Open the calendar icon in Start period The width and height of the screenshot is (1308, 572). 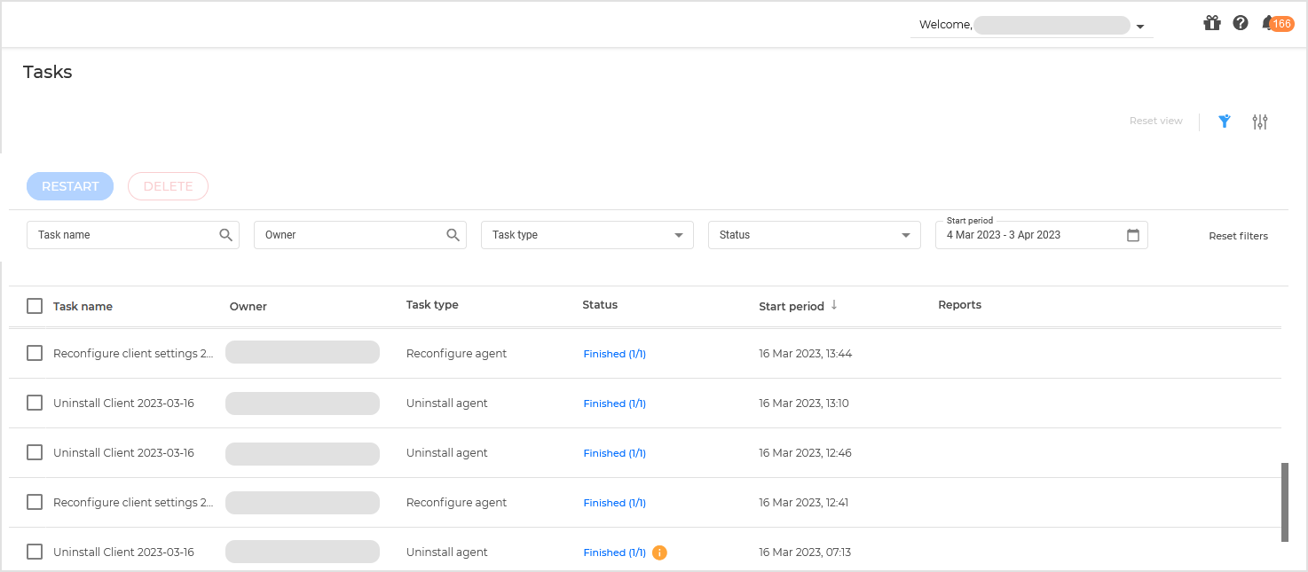coord(1133,235)
